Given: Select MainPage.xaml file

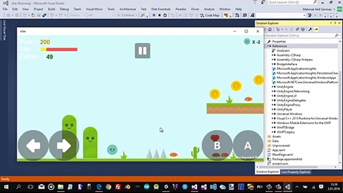Looking at the screenshot, I should pyautogui.click(x=283, y=155).
